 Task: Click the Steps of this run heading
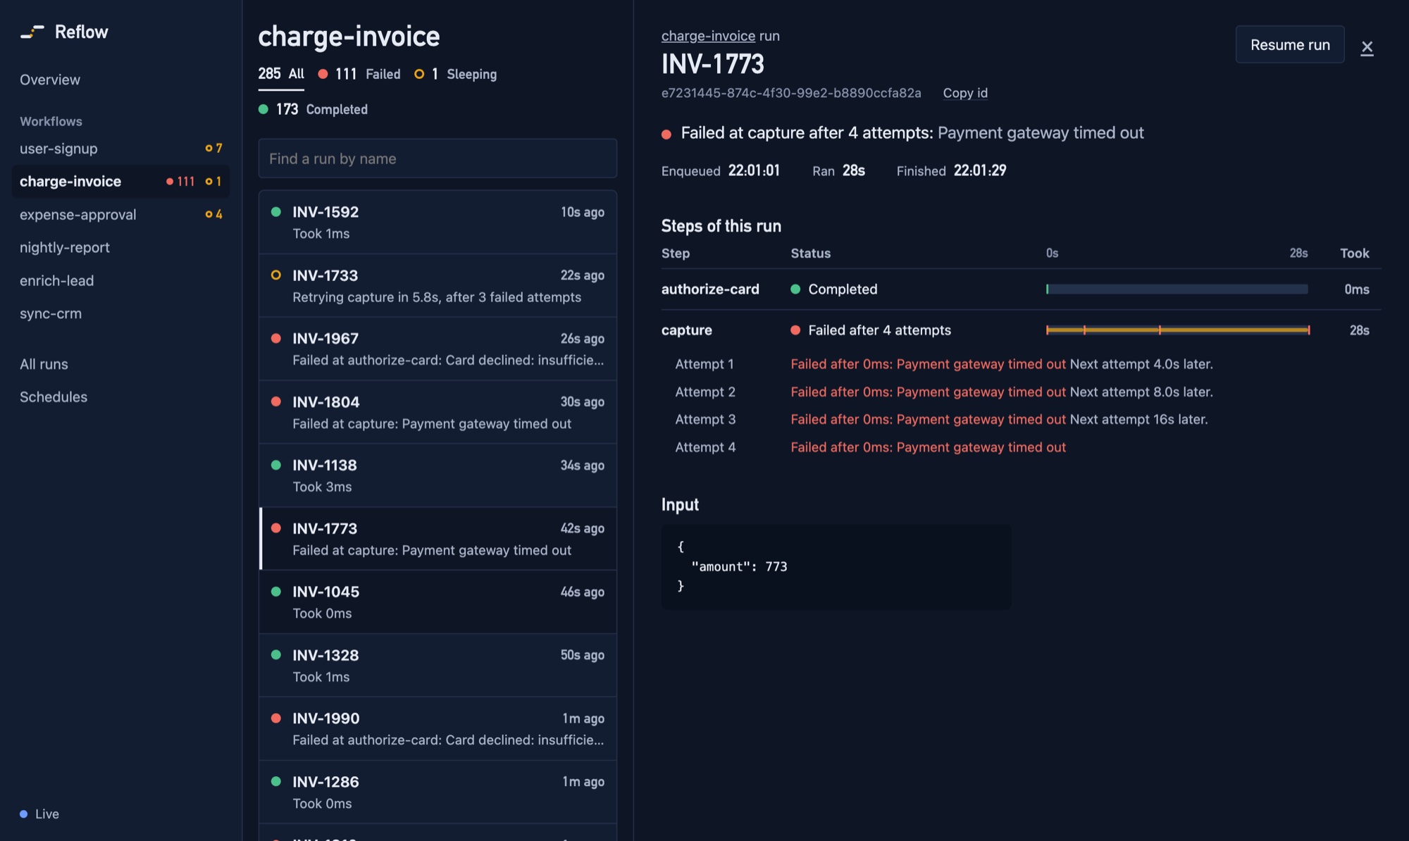[x=721, y=226]
